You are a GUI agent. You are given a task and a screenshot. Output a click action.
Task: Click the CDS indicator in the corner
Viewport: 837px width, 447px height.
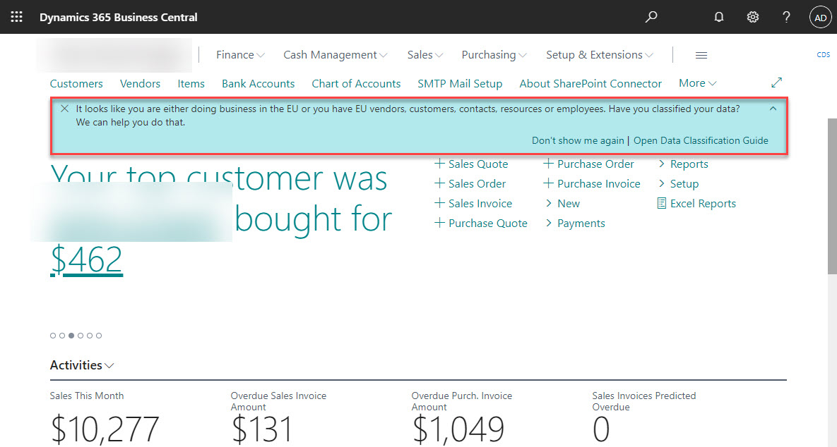tap(823, 54)
